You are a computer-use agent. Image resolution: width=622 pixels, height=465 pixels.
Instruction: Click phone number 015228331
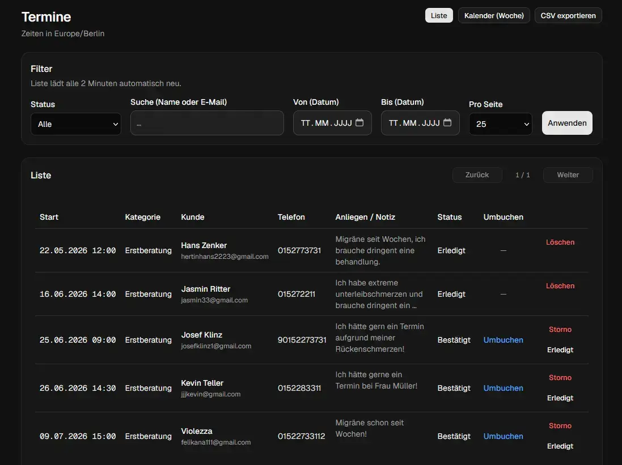pyautogui.click(x=299, y=388)
